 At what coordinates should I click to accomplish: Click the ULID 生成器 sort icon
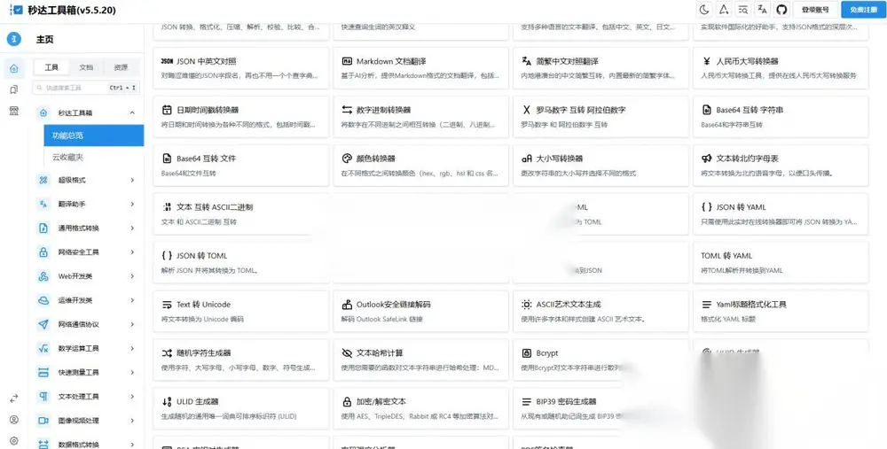click(x=167, y=401)
